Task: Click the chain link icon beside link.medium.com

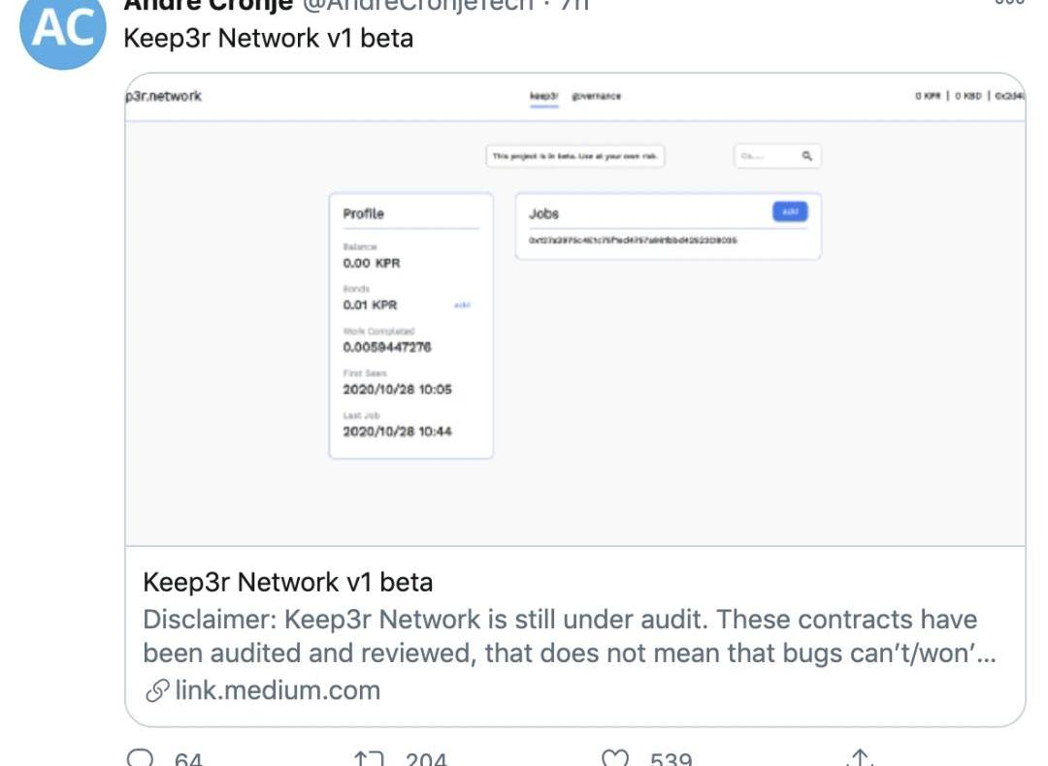Action: (x=156, y=690)
